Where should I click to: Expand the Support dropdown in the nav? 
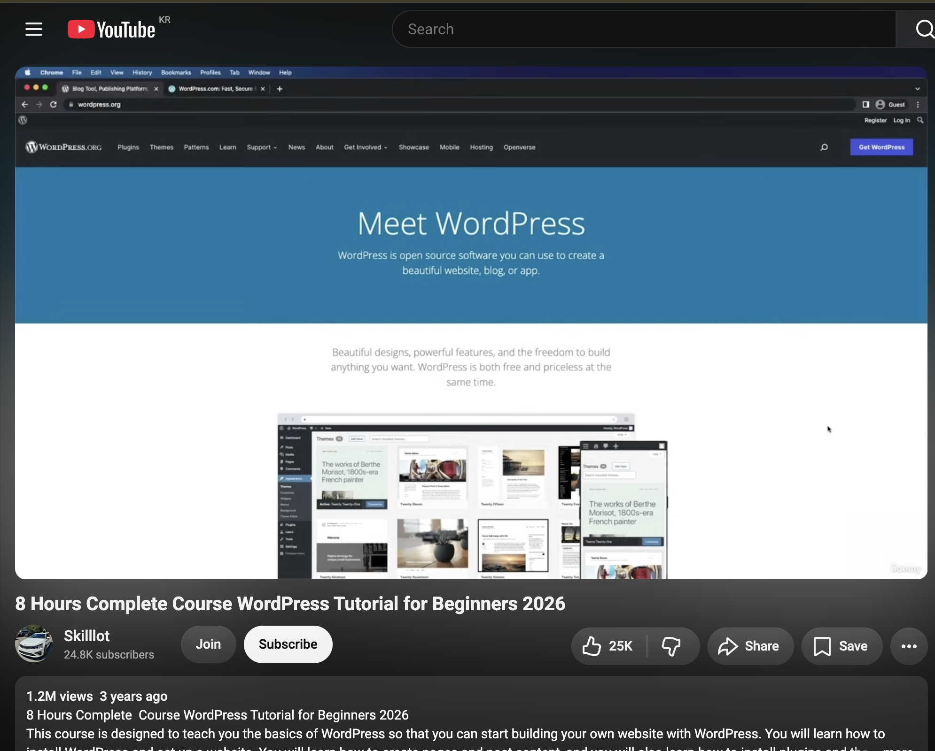click(x=262, y=147)
